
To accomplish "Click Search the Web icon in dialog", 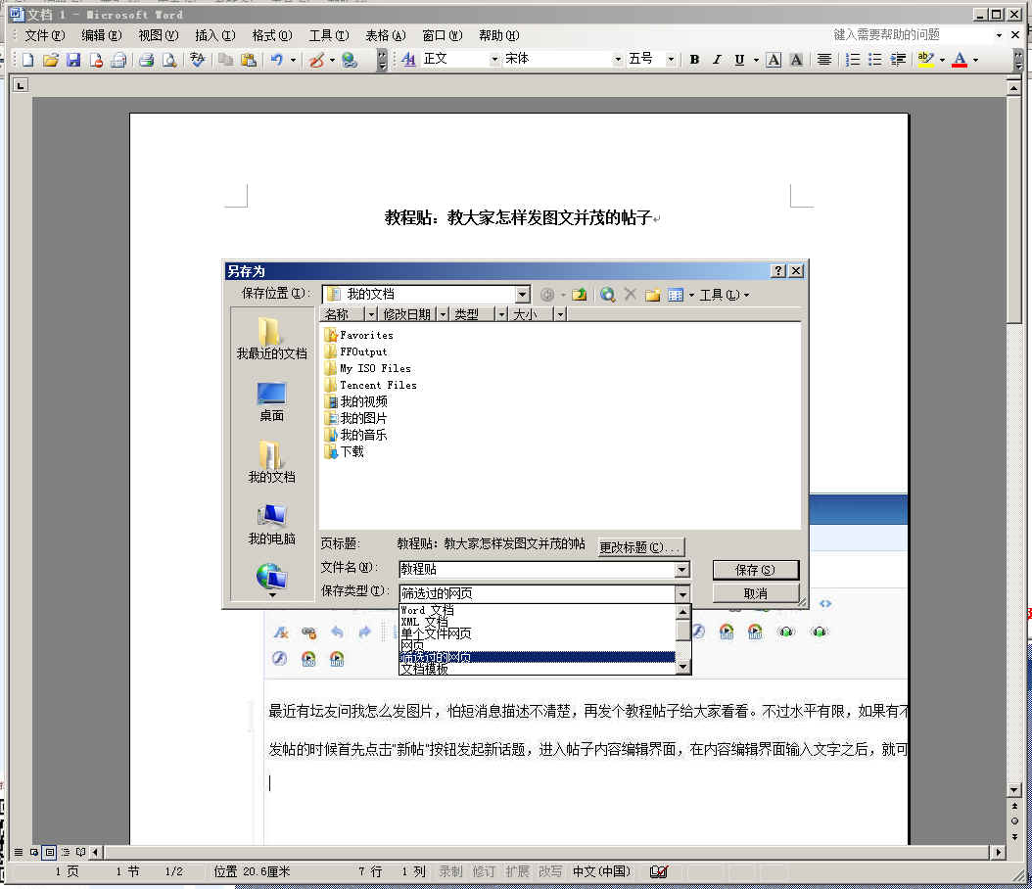I will pos(608,295).
